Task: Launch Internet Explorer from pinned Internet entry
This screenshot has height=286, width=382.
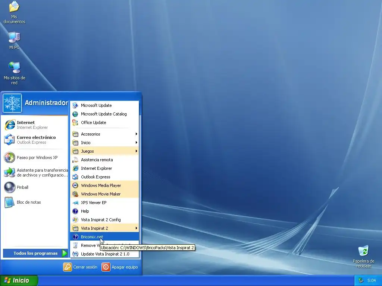Action: pos(10,125)
